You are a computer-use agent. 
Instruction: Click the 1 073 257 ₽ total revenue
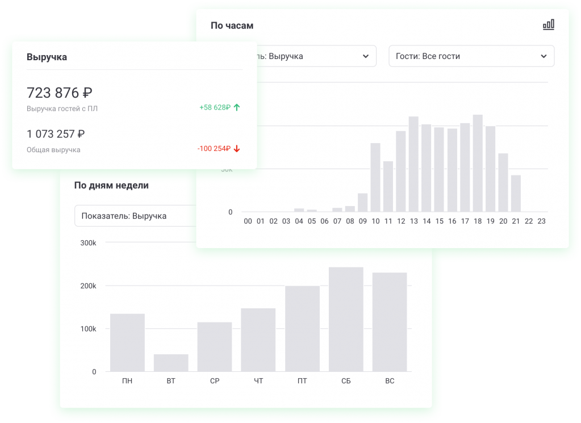click(56, 134)
